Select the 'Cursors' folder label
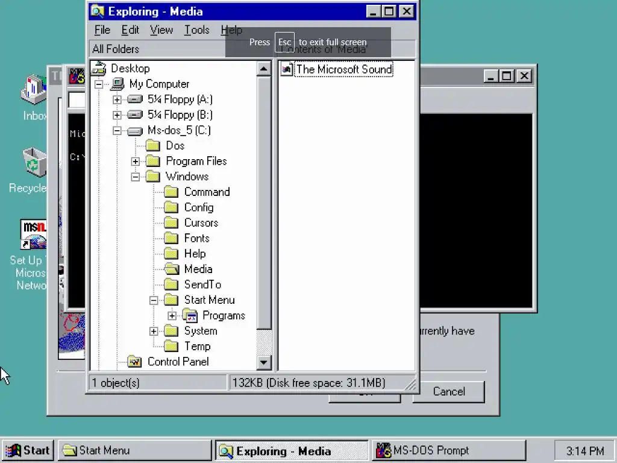This screenshot has height=463, width=617. (x=201, y=223)
